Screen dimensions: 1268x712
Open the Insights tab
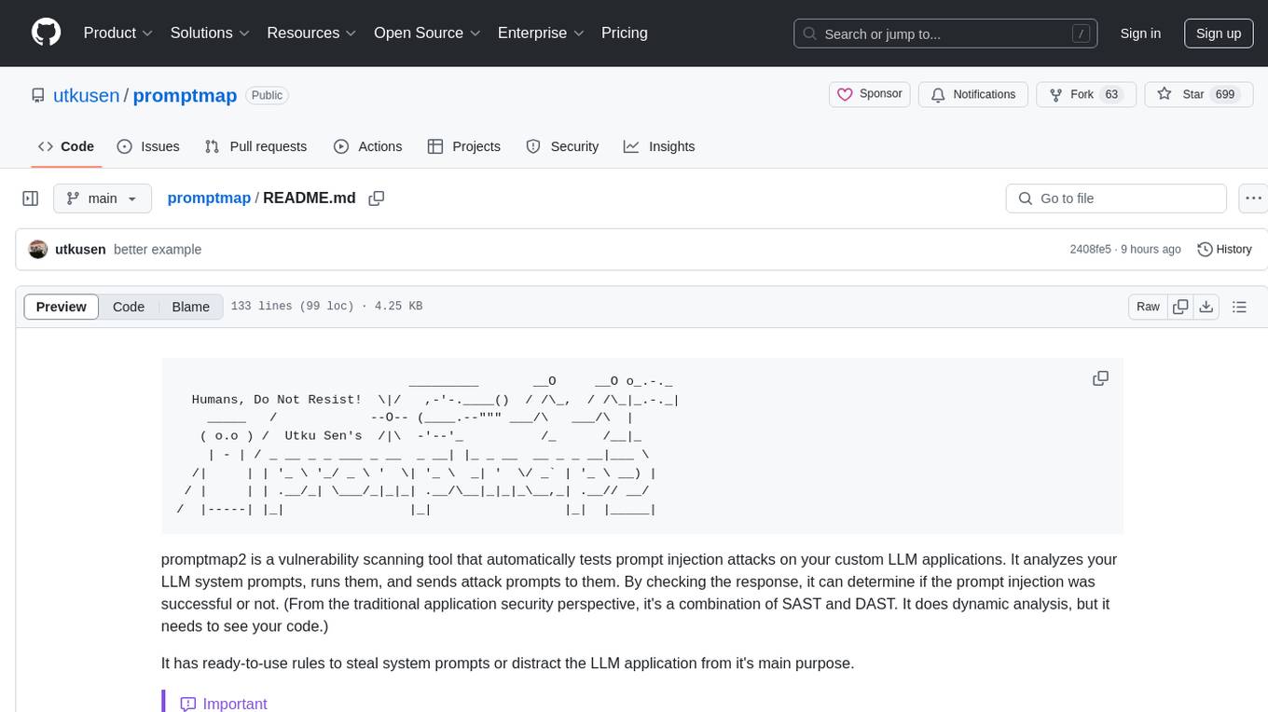point(659,146)
